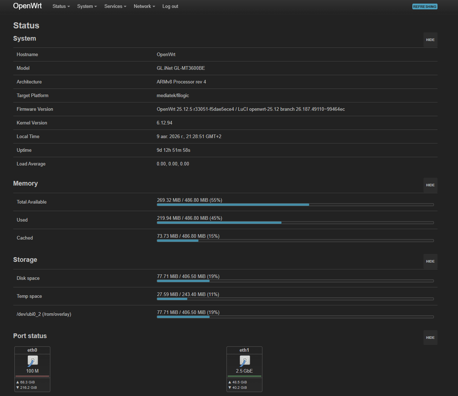Open the System dropdown menu
The height and width of the screenshot is (396, 458).
(87, 6)
